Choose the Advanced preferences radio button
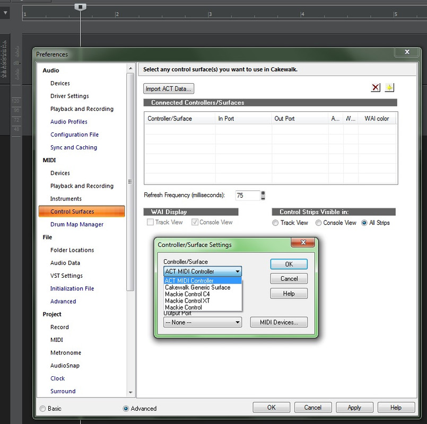 coord(126,409)
